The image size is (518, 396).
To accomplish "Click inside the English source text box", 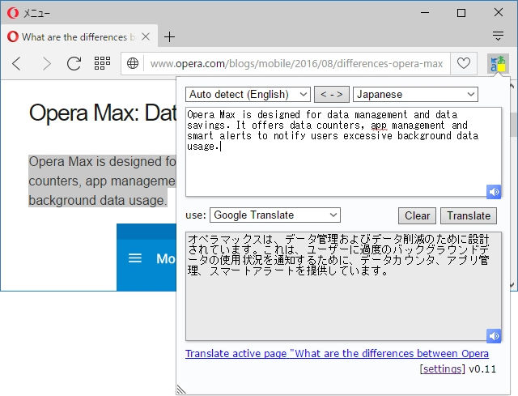I will (x=343, y=151).
